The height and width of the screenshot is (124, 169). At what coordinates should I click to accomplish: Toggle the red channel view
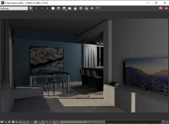pyautogui.click(x=36, y=8)
